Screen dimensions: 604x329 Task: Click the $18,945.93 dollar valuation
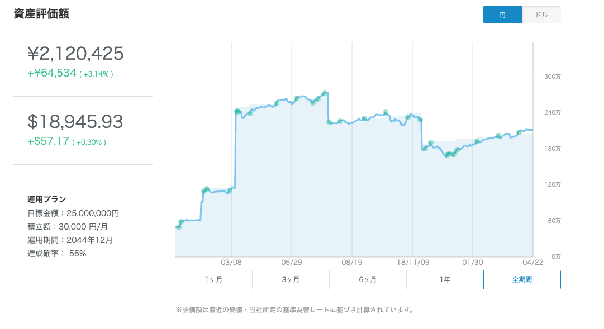(75, 122)
